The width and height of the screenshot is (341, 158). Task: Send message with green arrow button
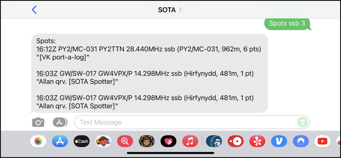302,122
